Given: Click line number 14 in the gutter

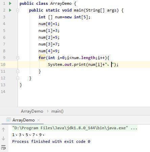Looking at the screenshot, I should [3, 92].
